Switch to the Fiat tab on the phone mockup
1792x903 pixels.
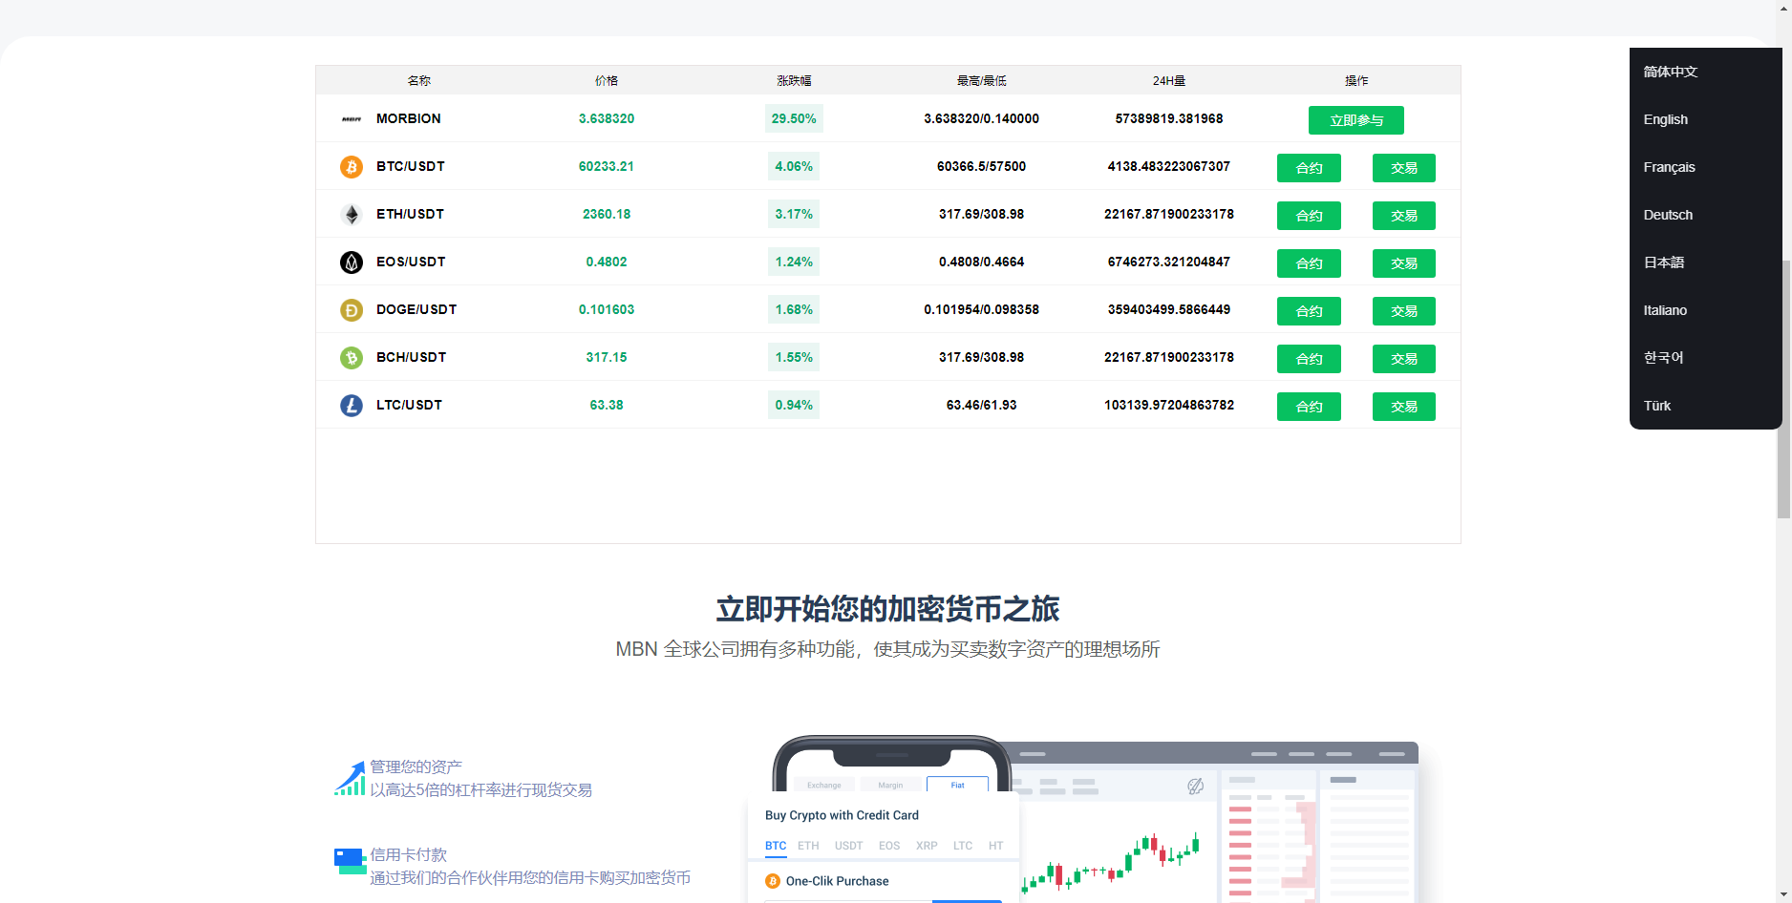pos(958,785)
